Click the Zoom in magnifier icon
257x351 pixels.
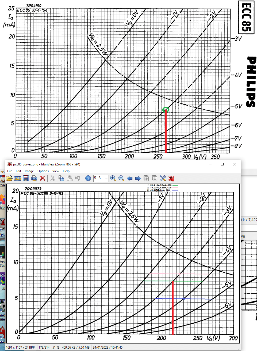[113, 178]
